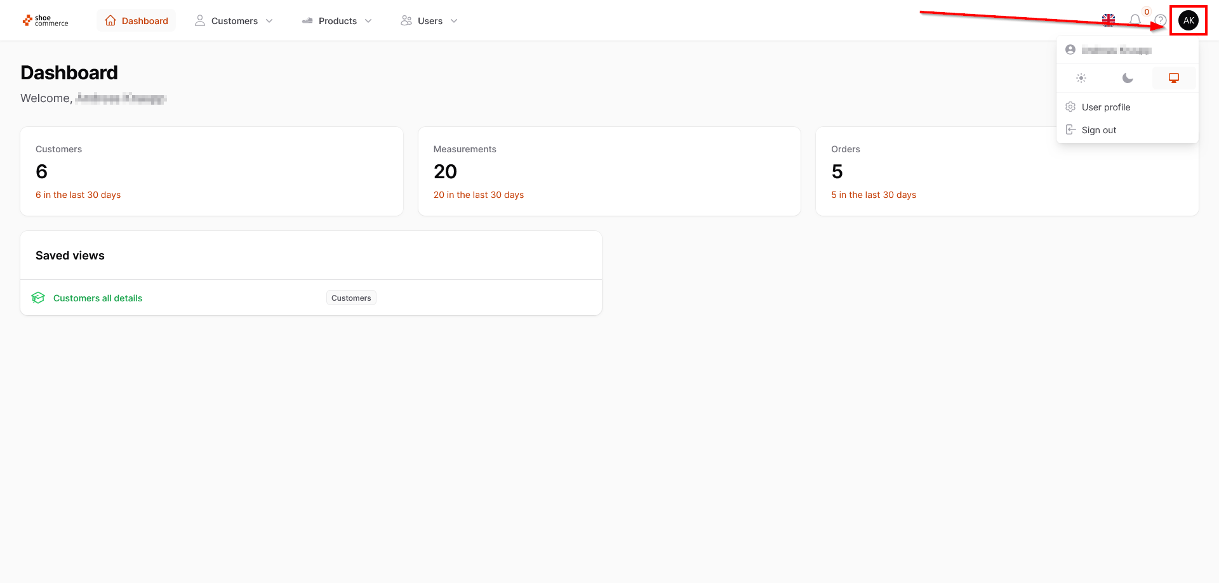1219x583 pixels.
Task: Click the Customers tag badge
Action: click(351, 298)
